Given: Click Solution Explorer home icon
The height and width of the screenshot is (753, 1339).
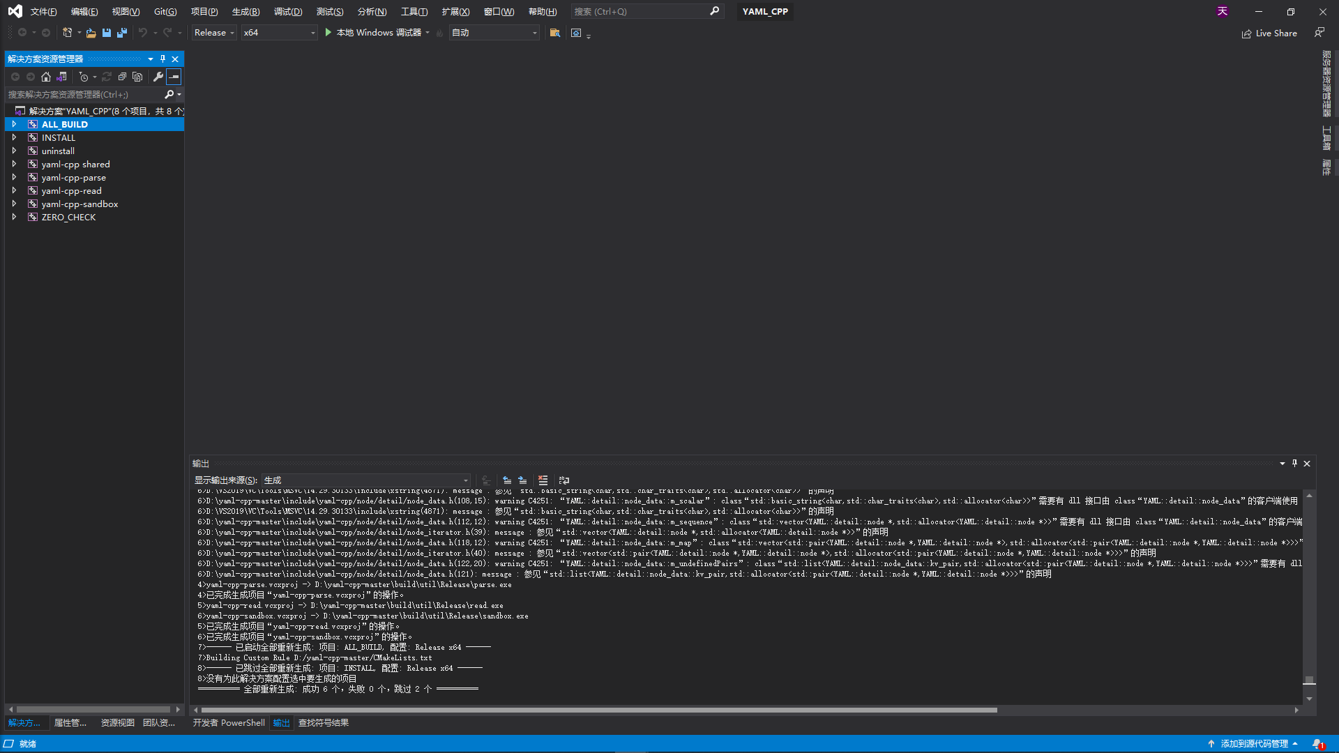Looking at the screenshot, I should [x=46, y=77].
